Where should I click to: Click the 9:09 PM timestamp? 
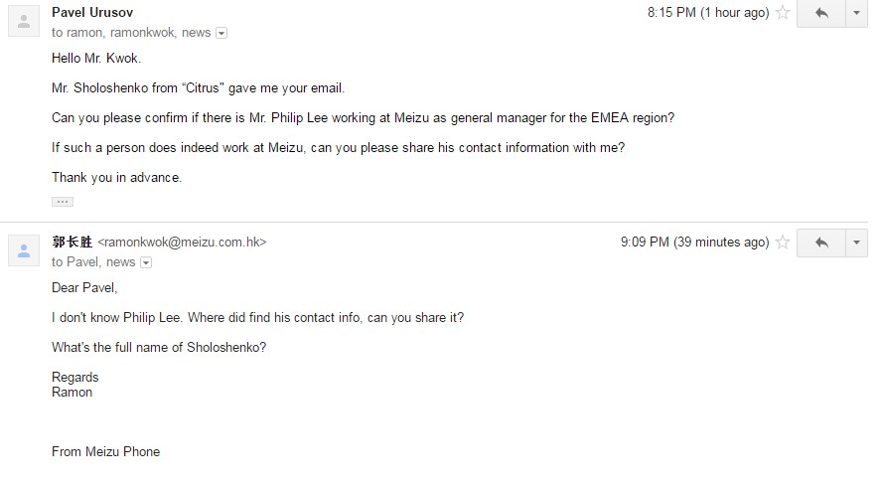coord(694,243)
